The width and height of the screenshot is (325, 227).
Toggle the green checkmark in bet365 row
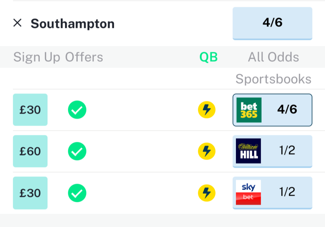77,110
